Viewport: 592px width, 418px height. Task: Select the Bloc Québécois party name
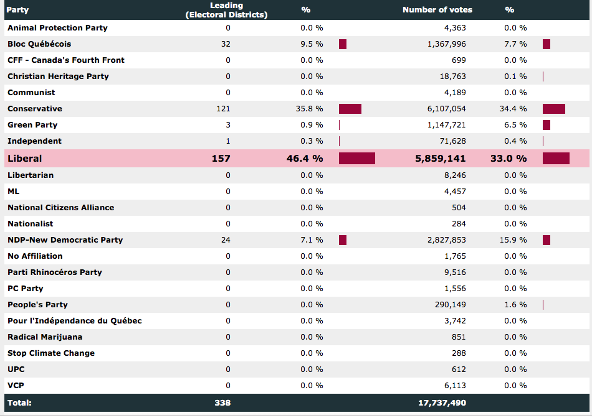pyautogui.click(x=39, y=44)
